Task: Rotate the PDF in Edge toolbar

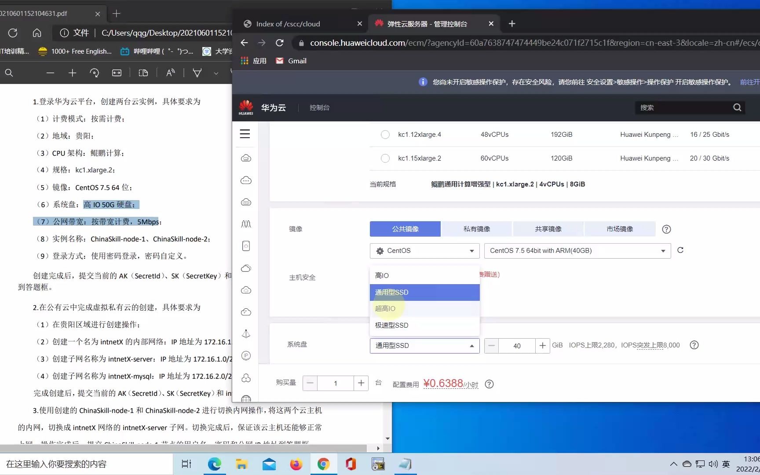Action: [94, 73]
